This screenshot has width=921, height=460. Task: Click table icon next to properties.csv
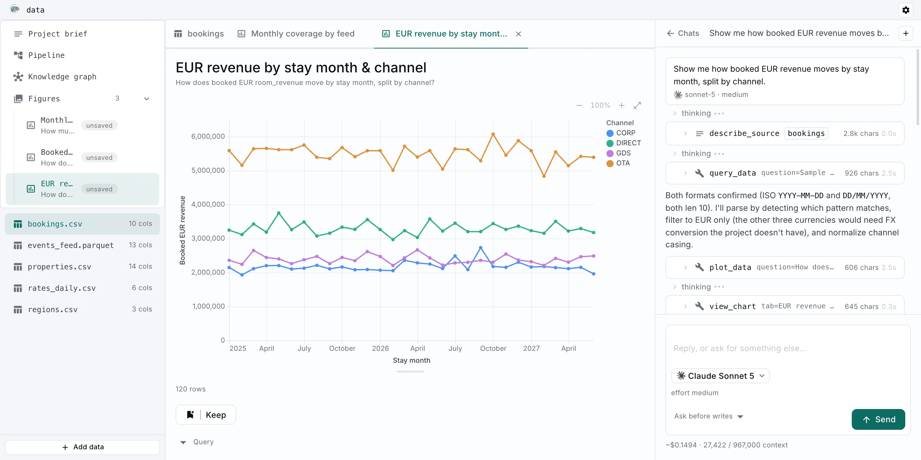point(18,266)
